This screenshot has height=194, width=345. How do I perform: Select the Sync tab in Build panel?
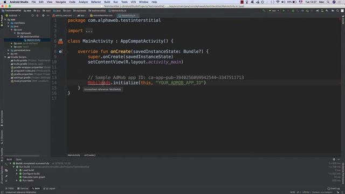(x=19, y=160)
